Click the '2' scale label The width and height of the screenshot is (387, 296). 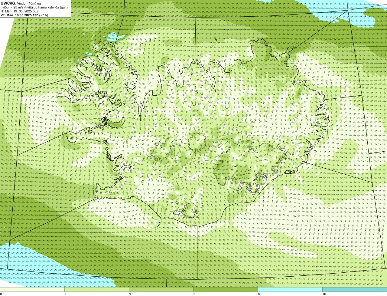65,294
